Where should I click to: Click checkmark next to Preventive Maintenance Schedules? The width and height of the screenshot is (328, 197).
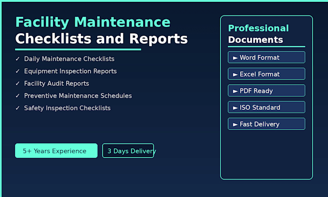(x=17, y=96)
